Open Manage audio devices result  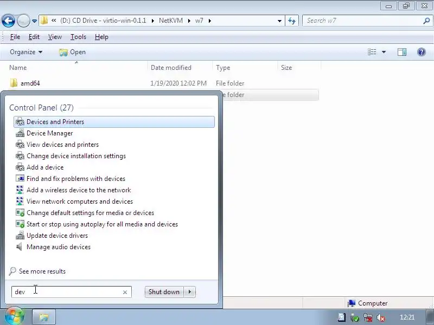click(x=59, y=247)
